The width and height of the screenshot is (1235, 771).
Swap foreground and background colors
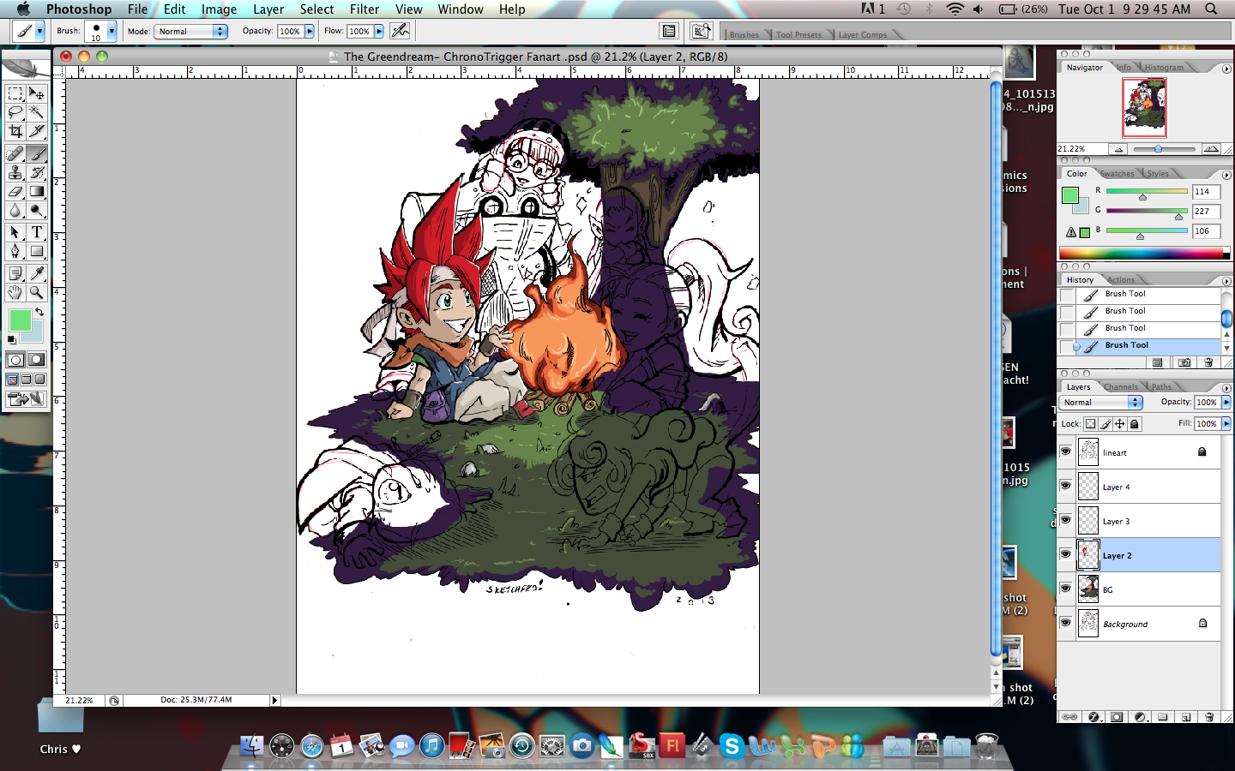click(x=39, y=313)
